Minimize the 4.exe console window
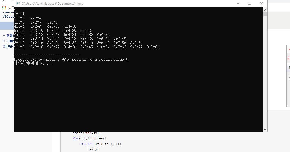 [238, 4]
